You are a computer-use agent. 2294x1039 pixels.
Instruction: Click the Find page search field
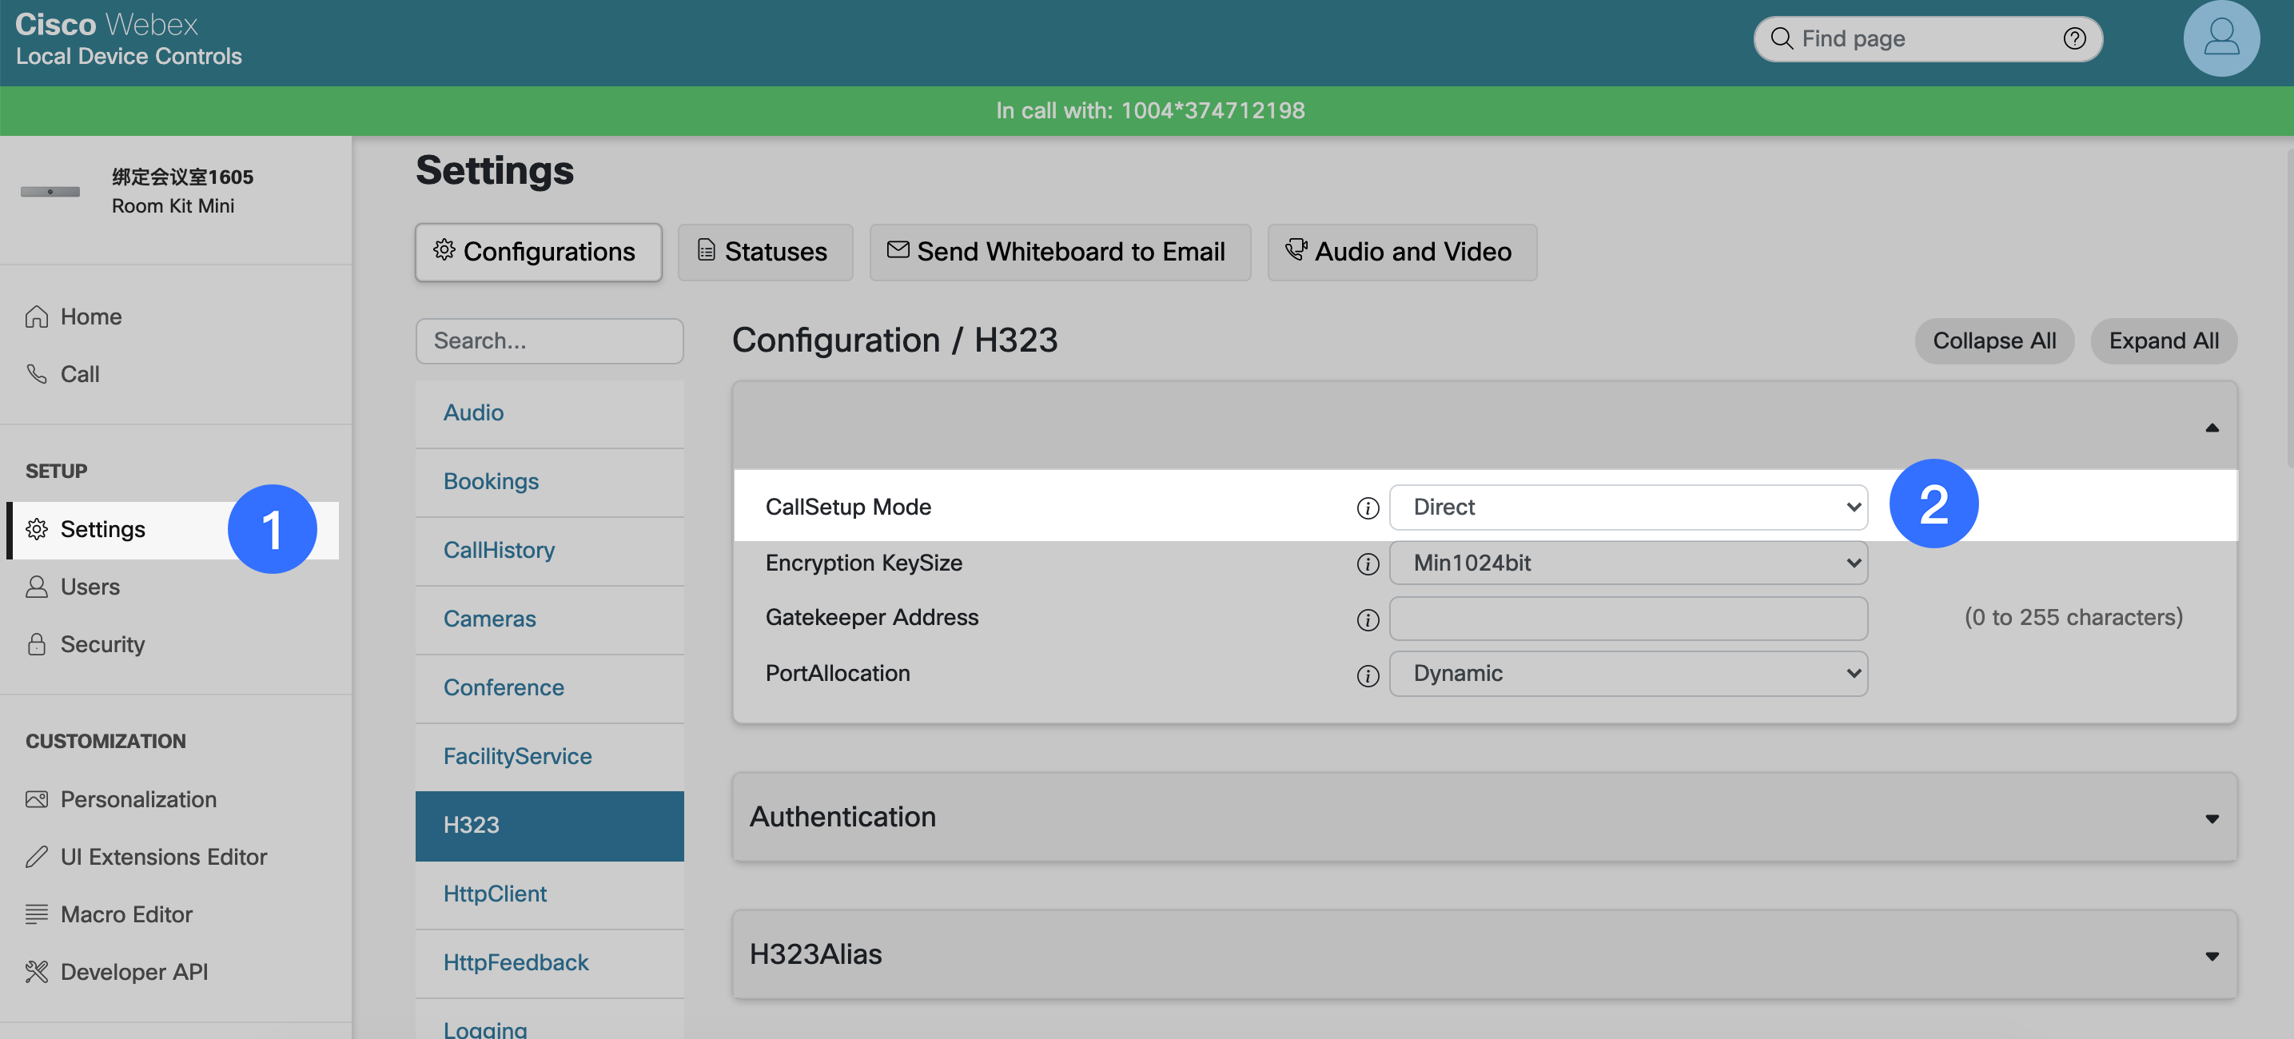click(1928, 38)
